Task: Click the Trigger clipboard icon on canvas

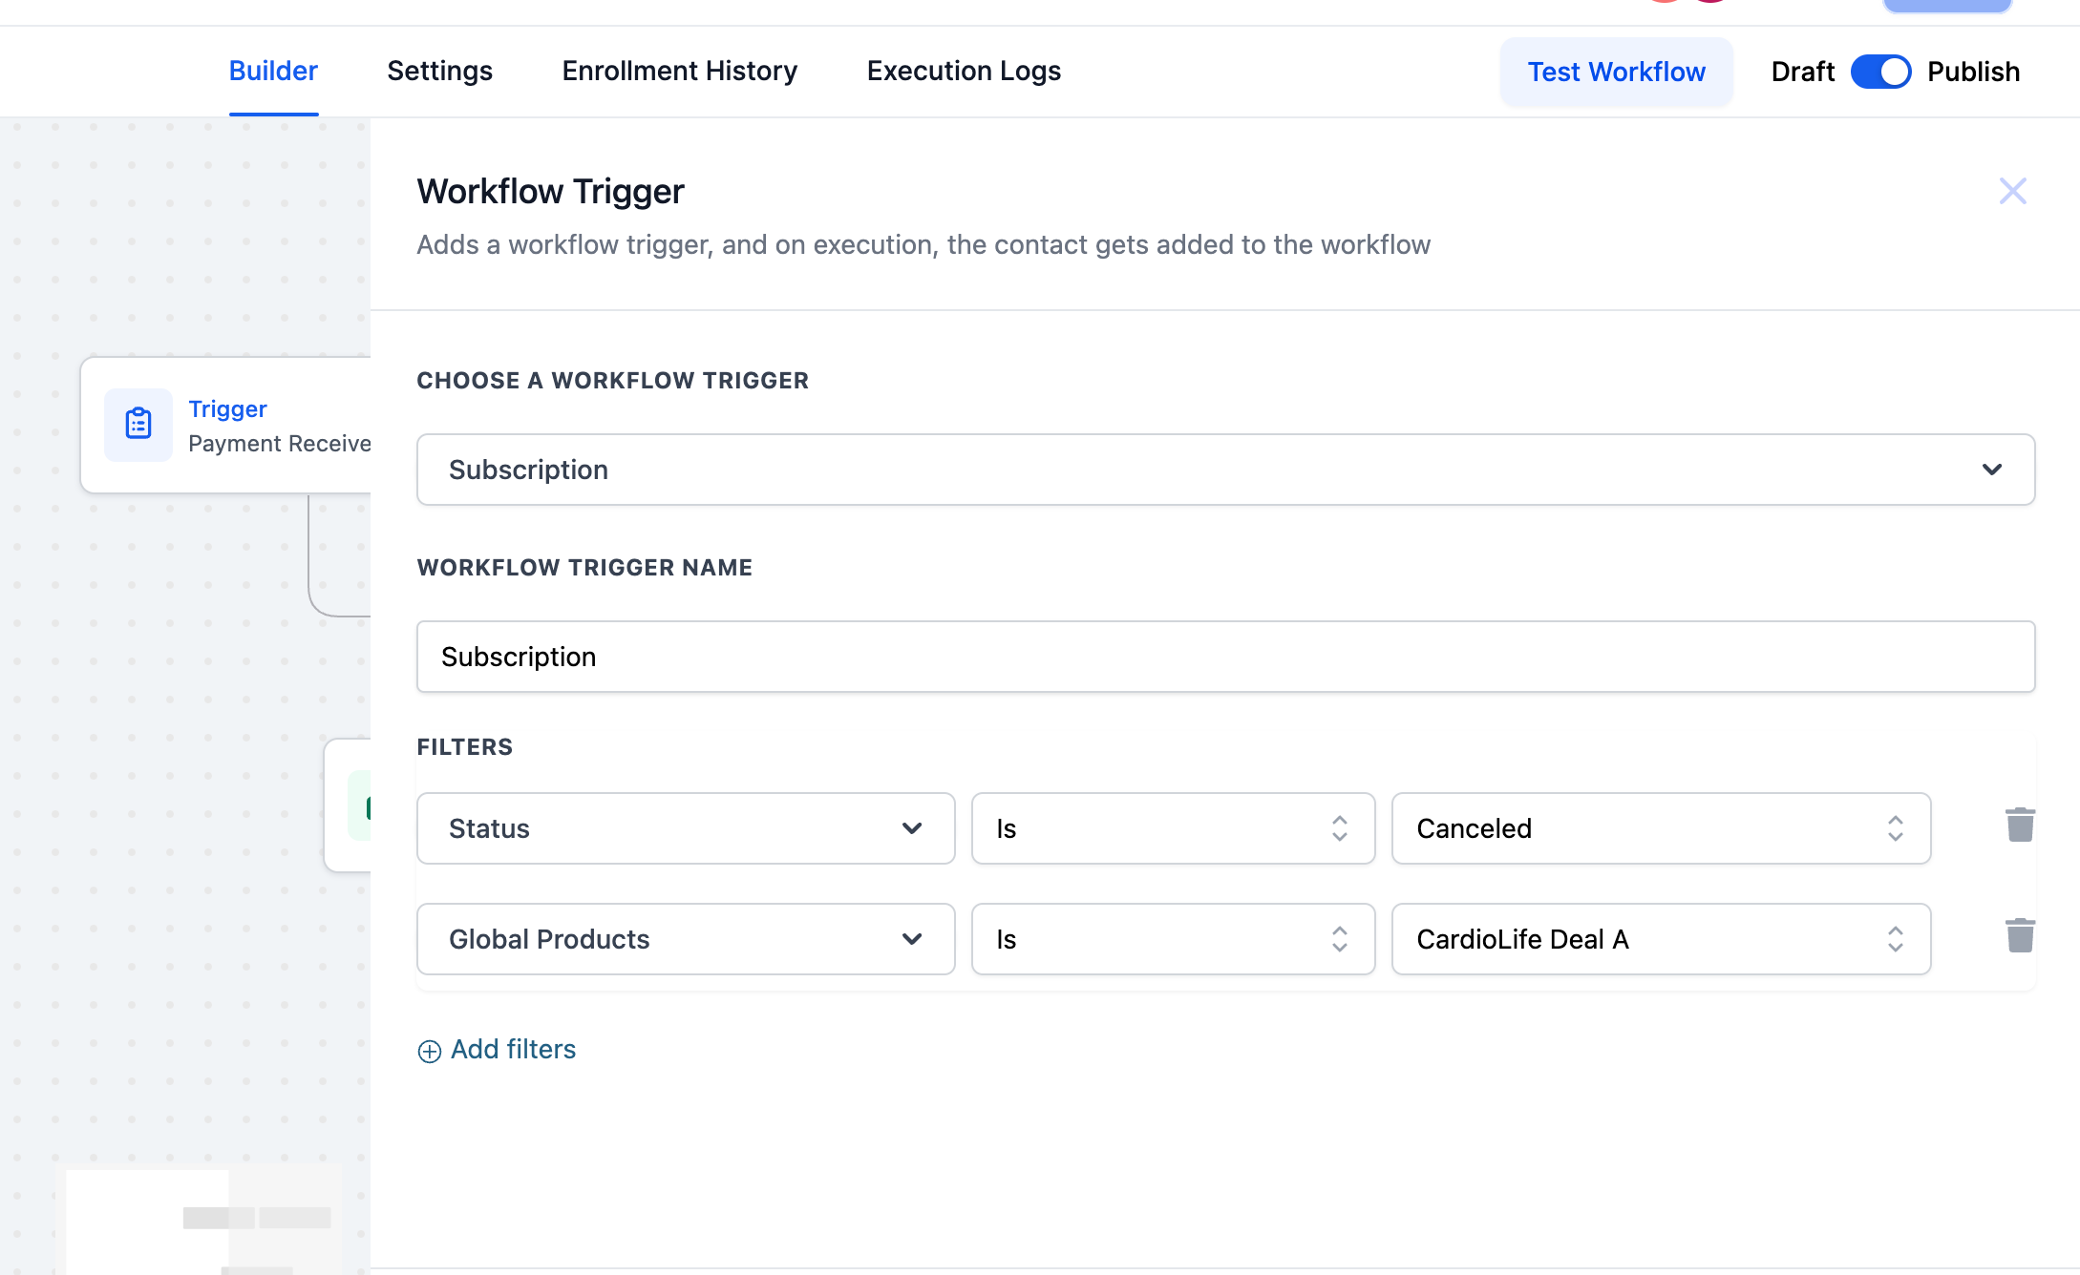Action: pyautogui.click(x=138, y=424)
